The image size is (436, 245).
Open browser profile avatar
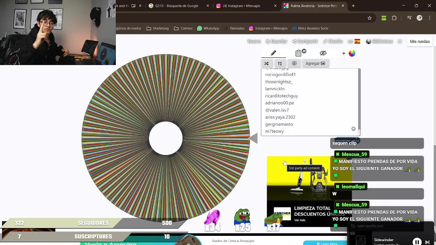point(419,18)
